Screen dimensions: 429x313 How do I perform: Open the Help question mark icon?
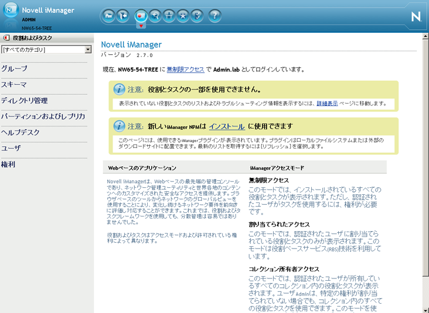coord(215,16)
